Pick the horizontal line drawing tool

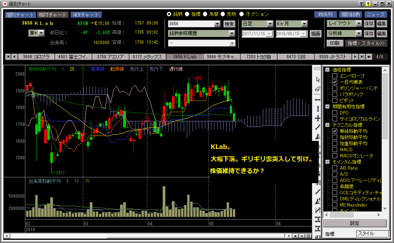point(318,99)
